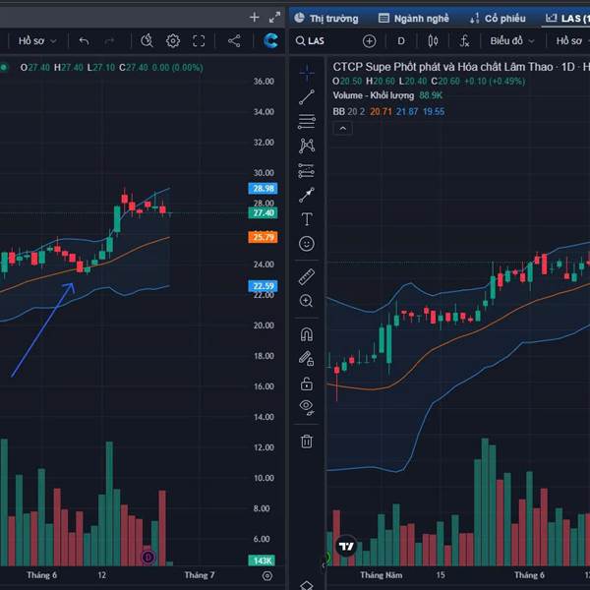Click the Volume - Khối lượng label
Screen dimensions: 590x590
tap(374, 95)
